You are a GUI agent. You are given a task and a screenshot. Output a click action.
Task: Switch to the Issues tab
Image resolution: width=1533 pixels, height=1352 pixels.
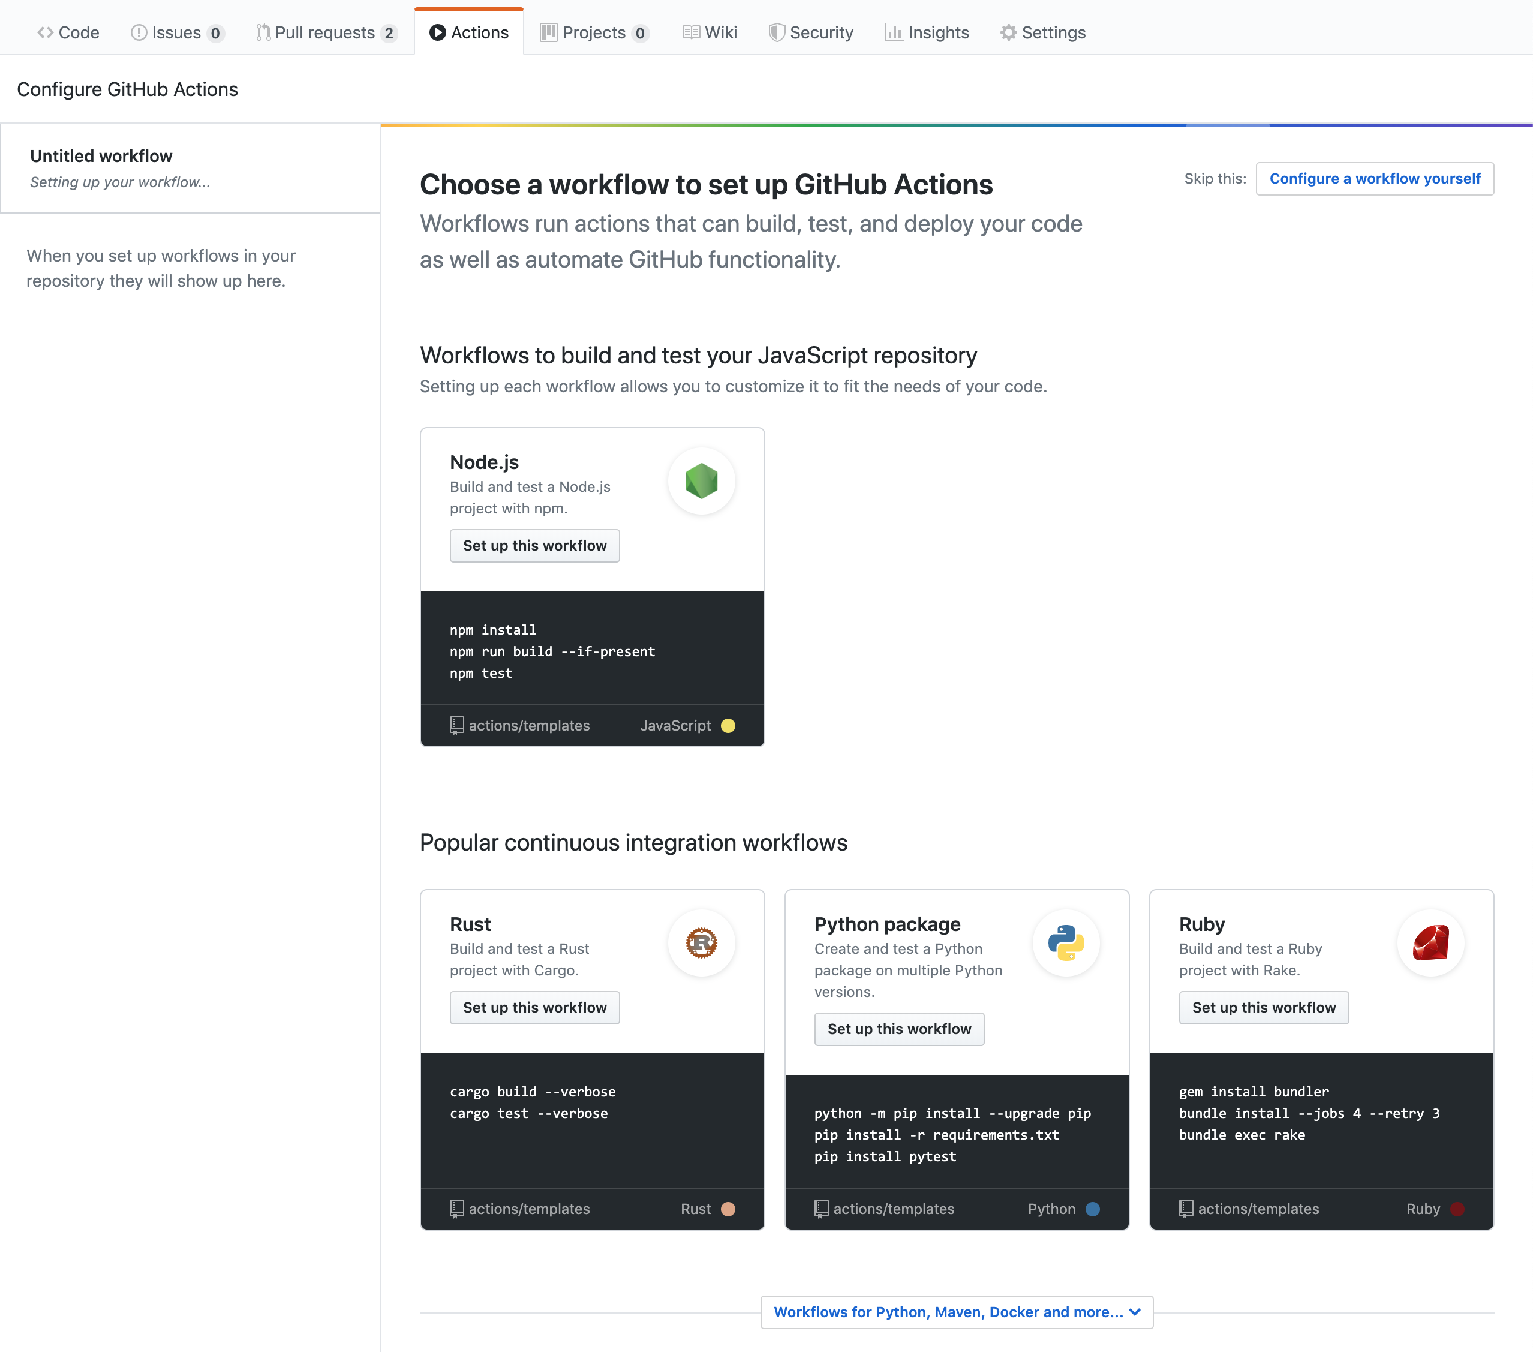(x=177, y=32)
